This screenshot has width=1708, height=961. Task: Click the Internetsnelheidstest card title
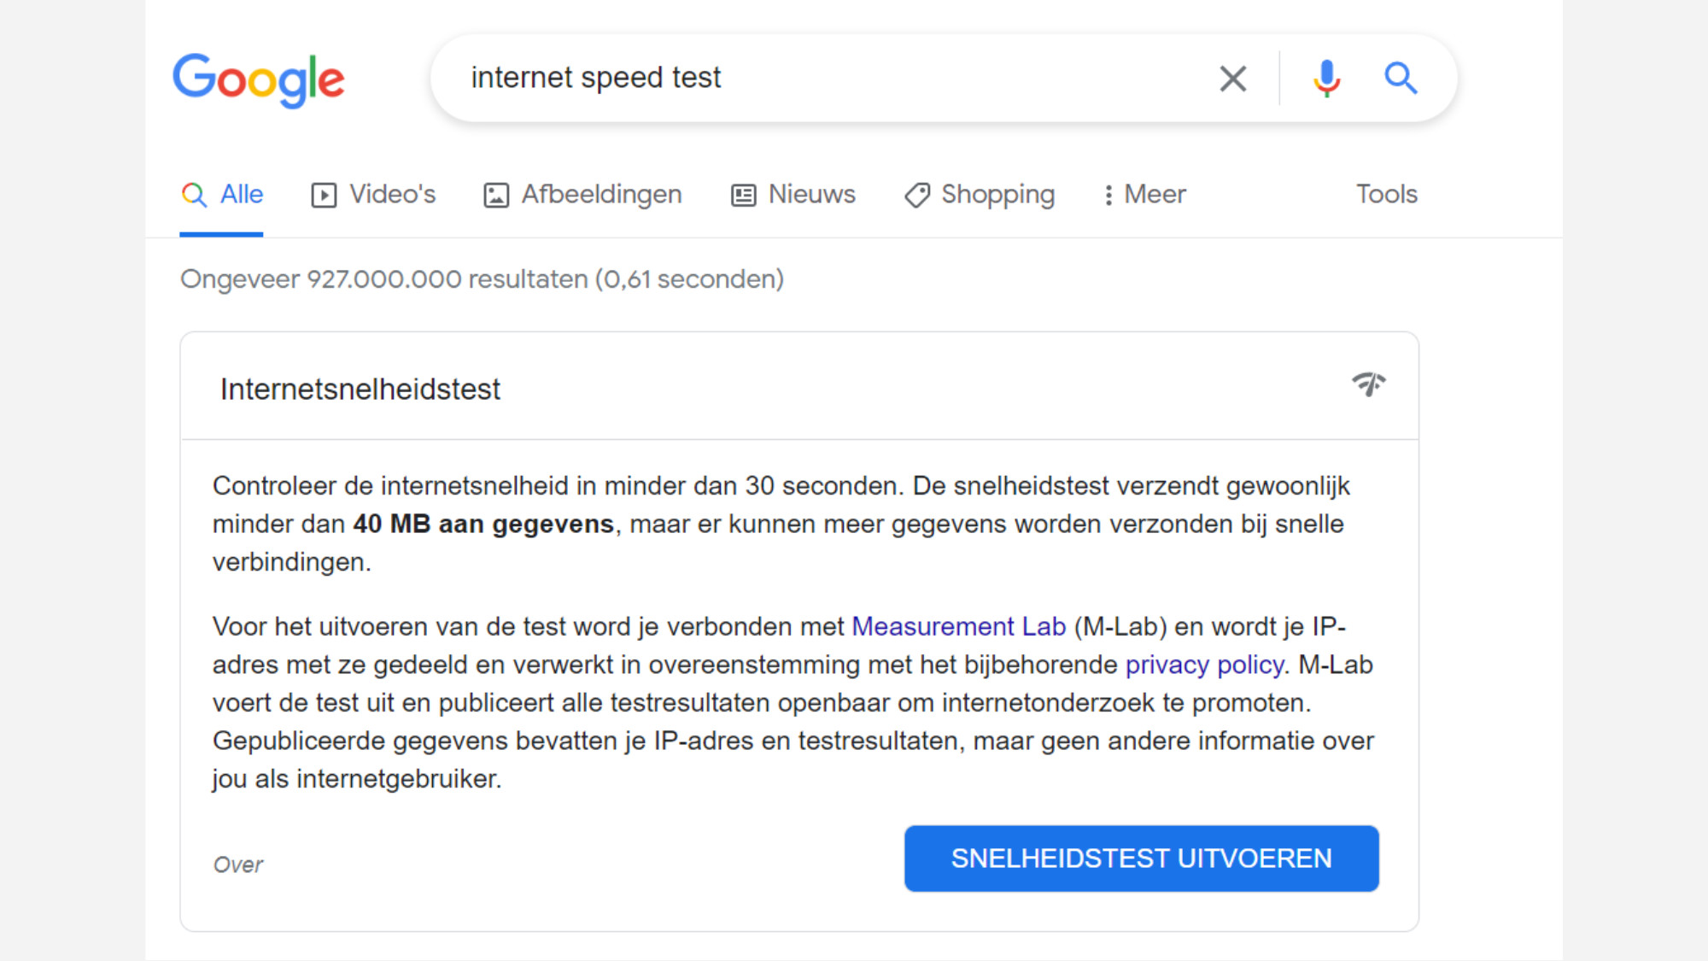pyautogui.click(x=360, y=390)
